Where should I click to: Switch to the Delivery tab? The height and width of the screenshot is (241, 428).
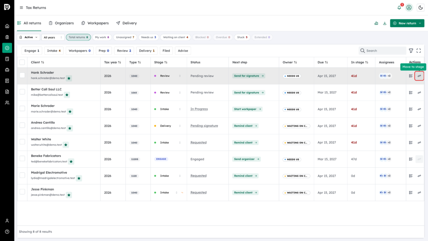coord(126,23)
